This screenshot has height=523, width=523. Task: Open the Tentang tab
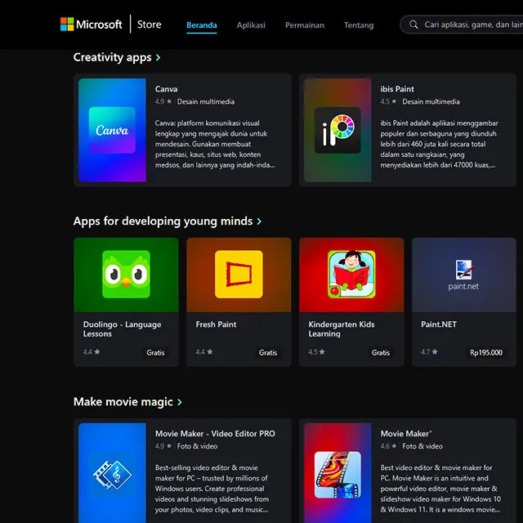(x=359, y=25)
